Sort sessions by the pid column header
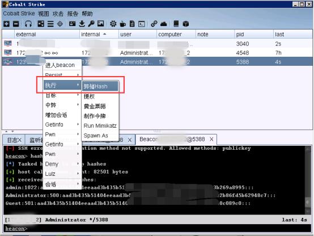The image size is (314, 236). pyautogui.click(x=253, y=34)
